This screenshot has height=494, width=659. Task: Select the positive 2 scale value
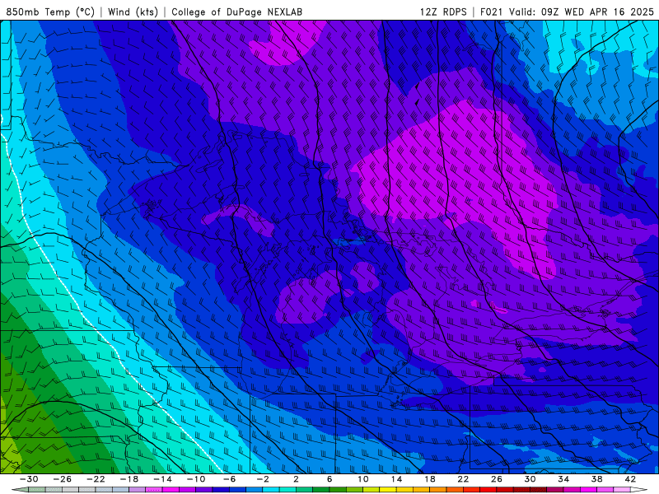pyautogui.click(x=296, y=479)
